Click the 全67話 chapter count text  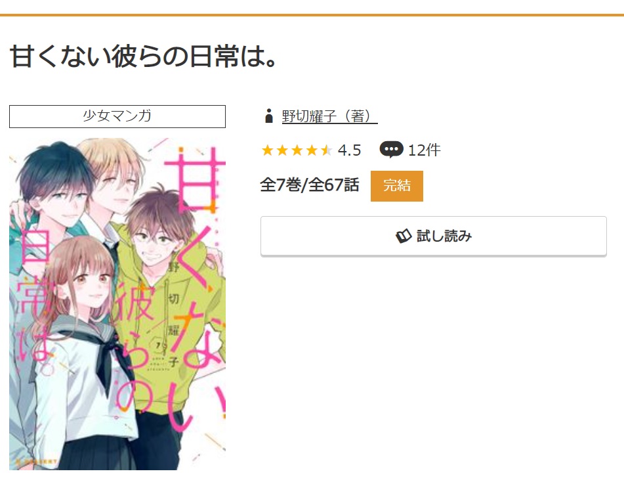(333, 185)
